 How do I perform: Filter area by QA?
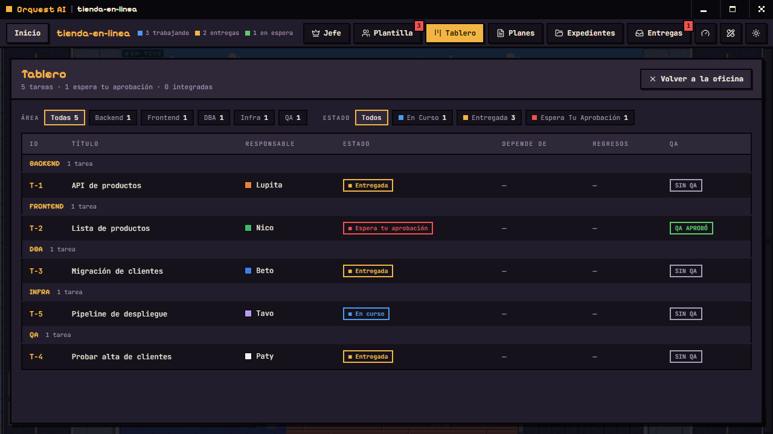pos(293,118)
